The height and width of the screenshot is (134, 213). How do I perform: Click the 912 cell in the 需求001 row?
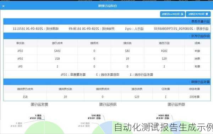point(137,97)
